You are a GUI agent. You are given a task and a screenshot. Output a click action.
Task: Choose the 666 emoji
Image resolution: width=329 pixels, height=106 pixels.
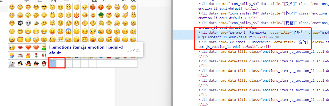click(109, 39)
